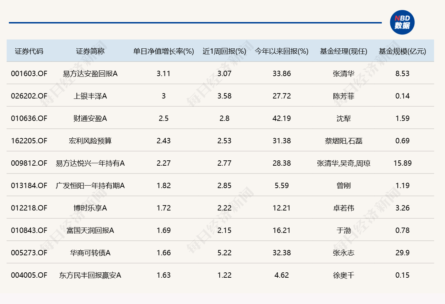Click fund code 026202.OF

pos(29,96)
